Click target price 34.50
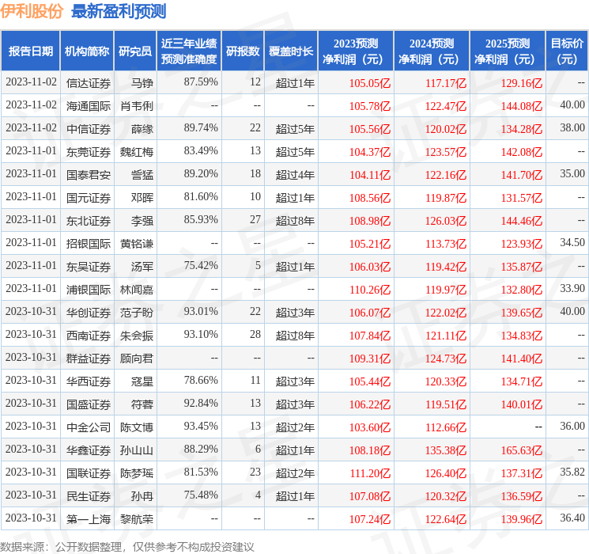Image resolution: width=589 pixels, height=554 pixels. (x=572, y=242)
